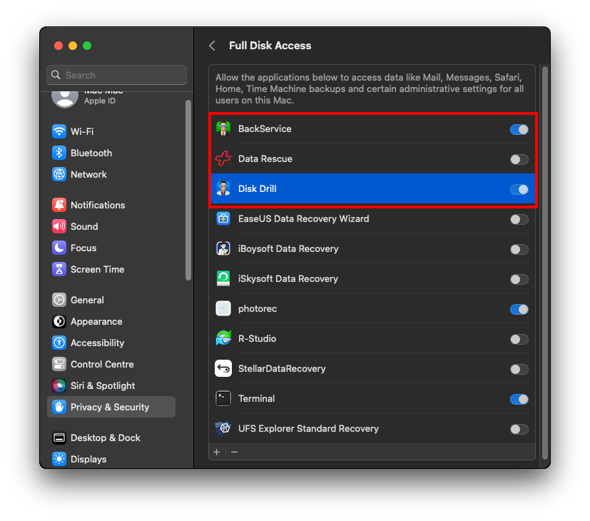Add an app with the plus button
Screen dimensions: 590x521
coord(216,452)
